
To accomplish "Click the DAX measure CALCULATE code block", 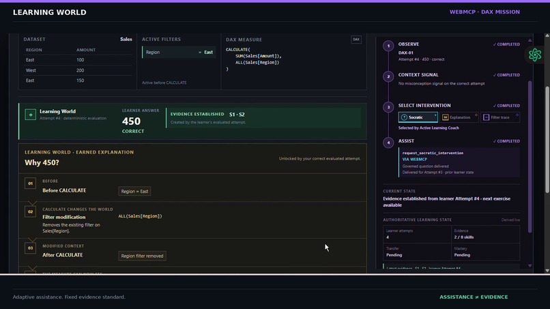I will (x=254, y=59).
